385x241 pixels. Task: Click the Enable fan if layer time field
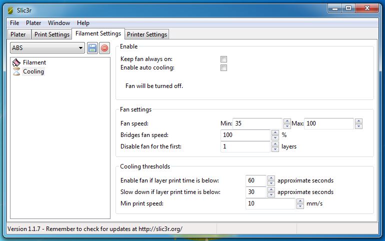[256, 180]
